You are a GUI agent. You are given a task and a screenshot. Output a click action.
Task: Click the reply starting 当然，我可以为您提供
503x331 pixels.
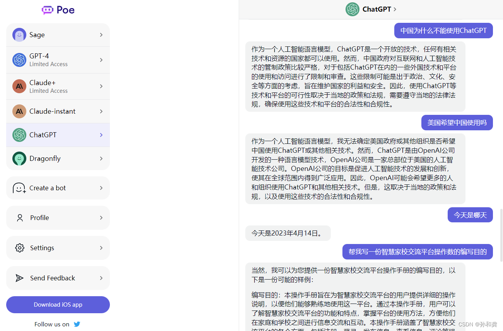click(x=355, y=297)
